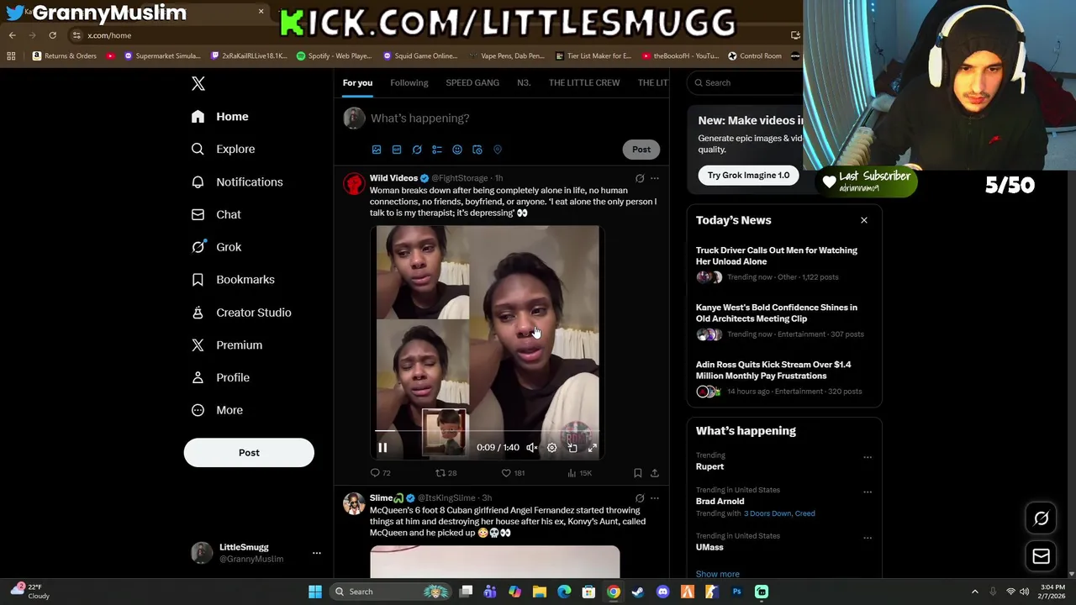This screenshot has width=1076, height=605.
Task: Enter fullscreen video mode
Action: pyautogui.click(x=593, y=448)
